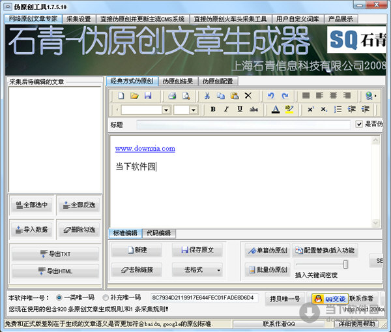Toggle underline formatting
The image size is (391, 332).
pyautogui.click(x=240, y=110)
